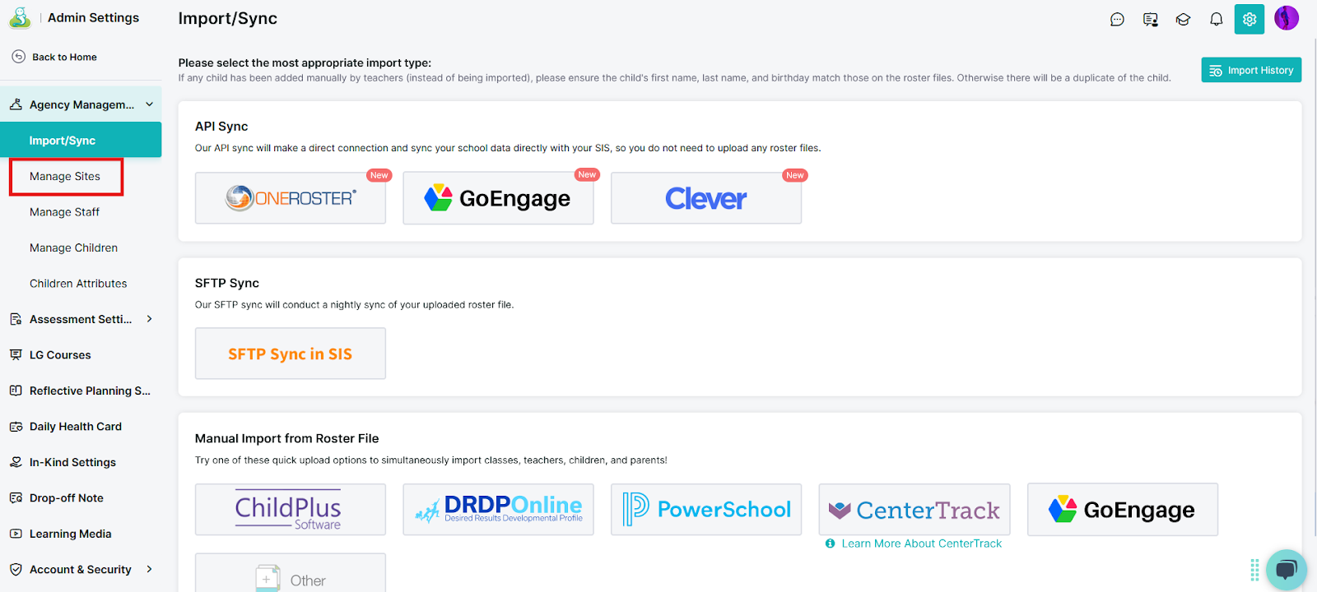
Task: Open the feedback message icon in the header
Action: pos(1151,20)
